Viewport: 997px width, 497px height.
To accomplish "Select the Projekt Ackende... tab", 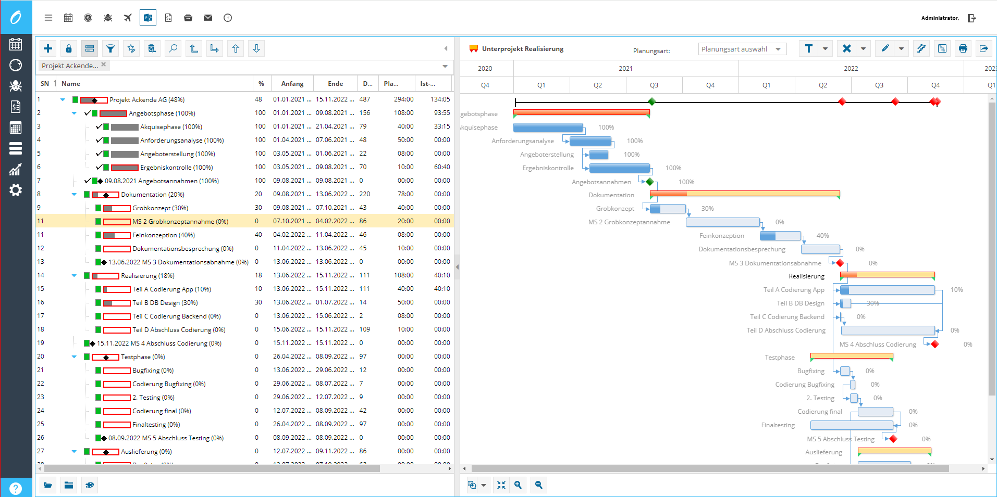I will coord(69,66).
